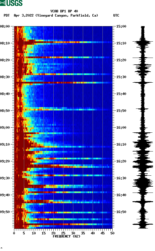Click the '45' frequency axis tick label

[102, 233]
